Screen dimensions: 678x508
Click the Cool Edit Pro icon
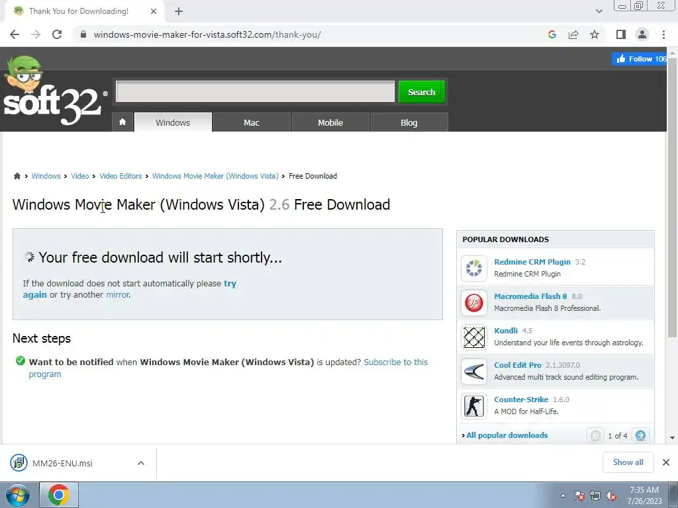[474, 371]
